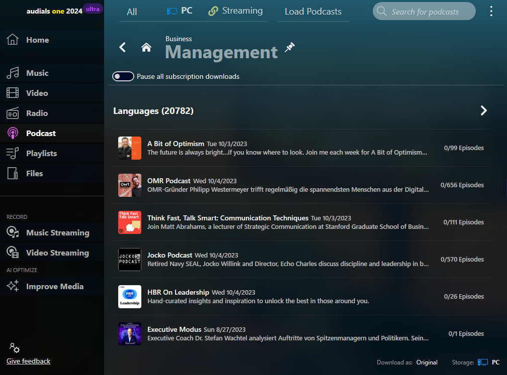Click Think Fast Talk Smart cover thumbnail
The width and height of the screenshot is (507, 375).
coord(130,222)
